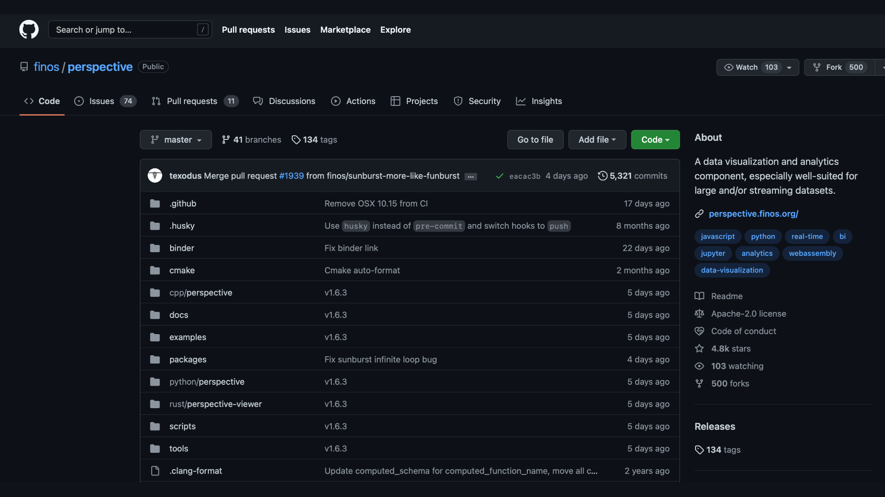The height and width of the screenshot is (497, 885).
Task: Select the webassembly topic tag
Action: click(812, 254)
